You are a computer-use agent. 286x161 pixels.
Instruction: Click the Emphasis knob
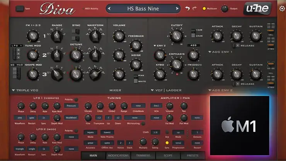tap(176, 65)
